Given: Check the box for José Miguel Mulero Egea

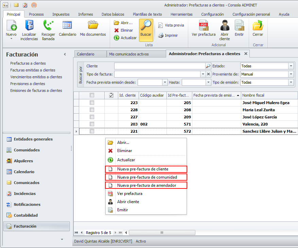Looking at the screenshot, I should point(92,103).
